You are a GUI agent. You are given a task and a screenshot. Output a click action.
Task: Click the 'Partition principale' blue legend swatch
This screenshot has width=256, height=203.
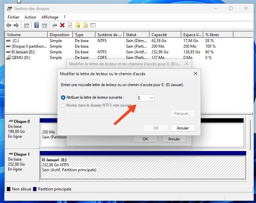pos(34,189)
